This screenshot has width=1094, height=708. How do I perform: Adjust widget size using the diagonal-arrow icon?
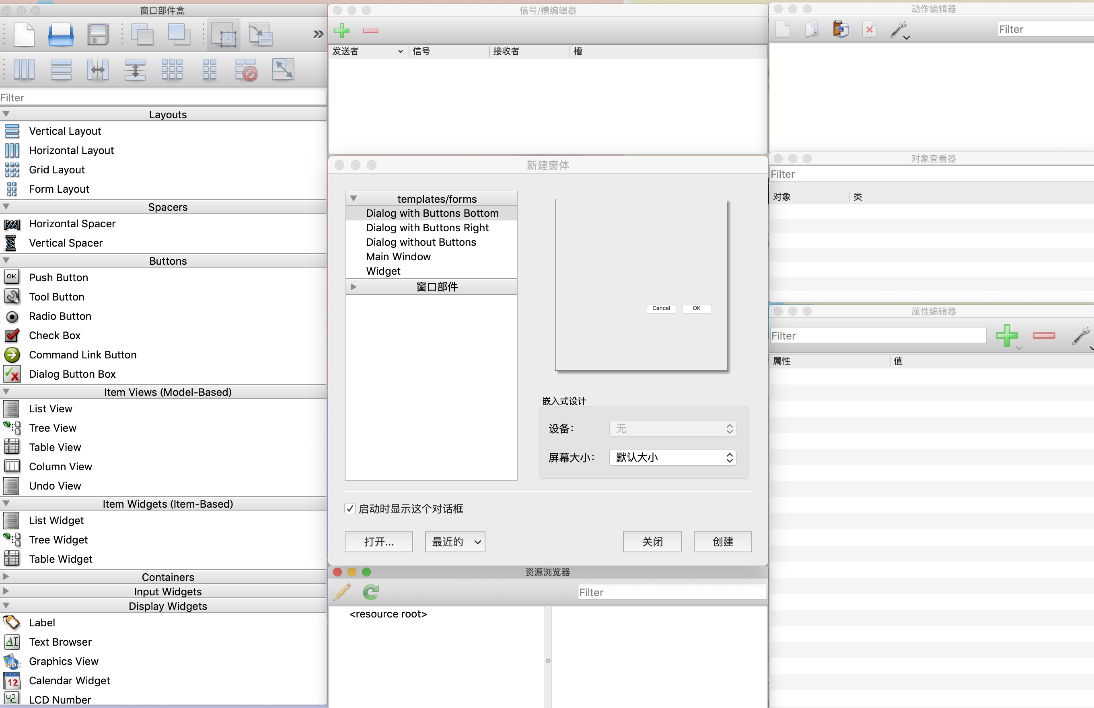click(x=283, y=70)
